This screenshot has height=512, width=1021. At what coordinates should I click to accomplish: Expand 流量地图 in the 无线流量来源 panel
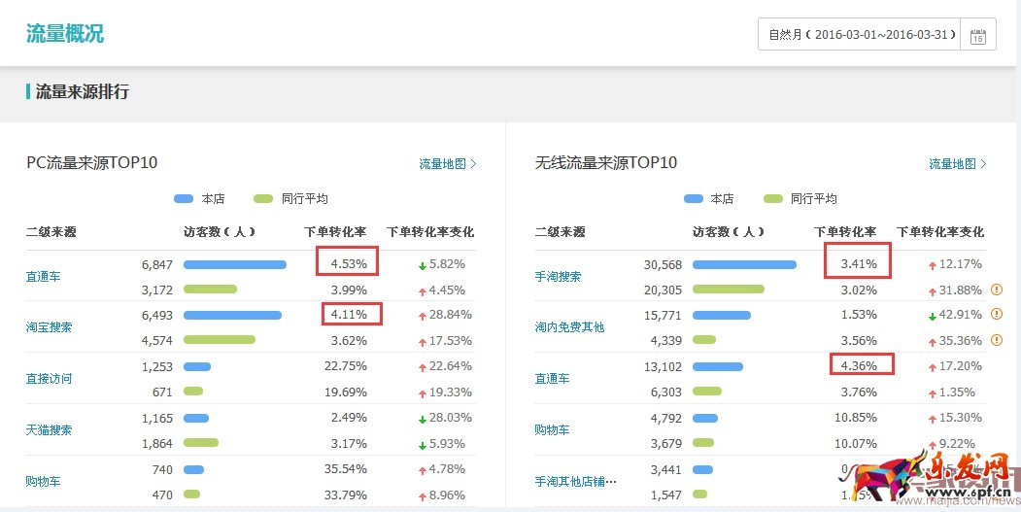(957, 164)
